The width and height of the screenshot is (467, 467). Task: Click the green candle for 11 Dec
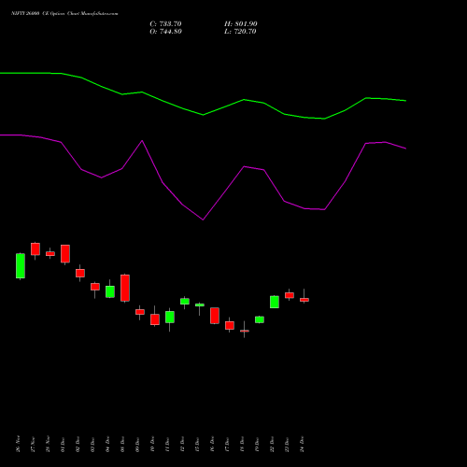170,317
